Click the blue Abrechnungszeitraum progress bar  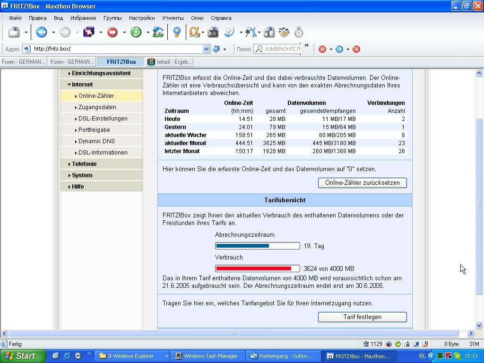click(x=258, y=246)
